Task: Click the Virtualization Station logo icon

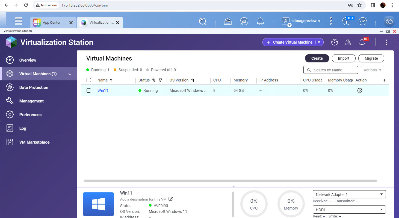Action: coord(11,42)
